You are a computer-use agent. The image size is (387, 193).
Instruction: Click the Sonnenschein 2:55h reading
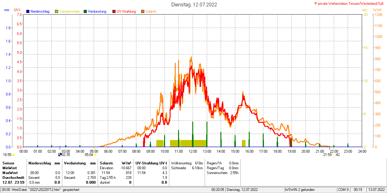[x=223, y=173]
